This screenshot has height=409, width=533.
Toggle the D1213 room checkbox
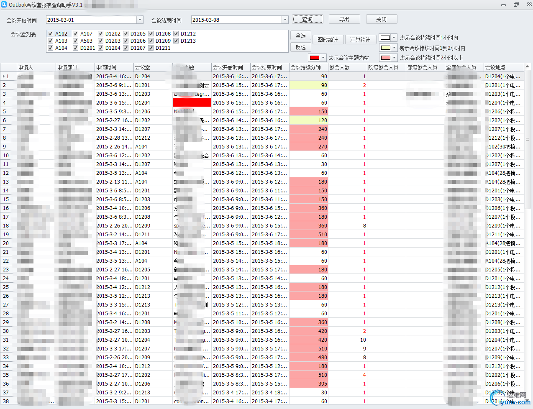(x=176, y=41)
